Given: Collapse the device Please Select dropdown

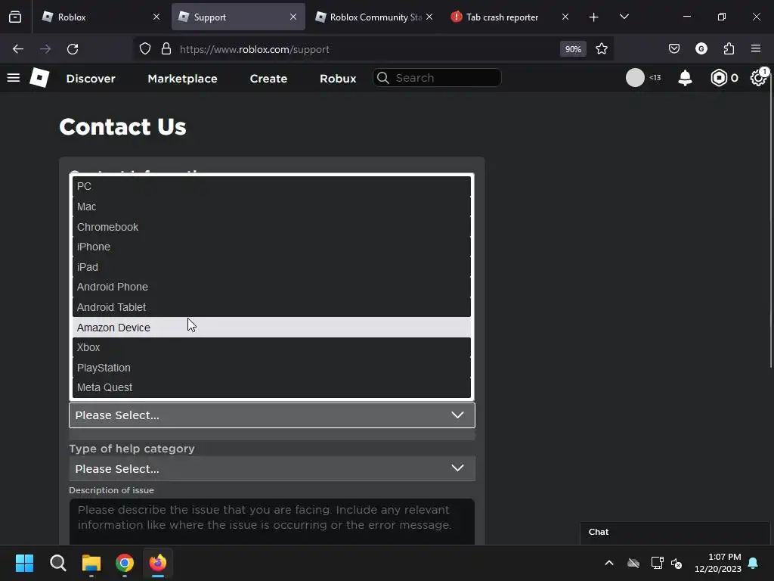Looking at the screenshot, I should point(272,415).
